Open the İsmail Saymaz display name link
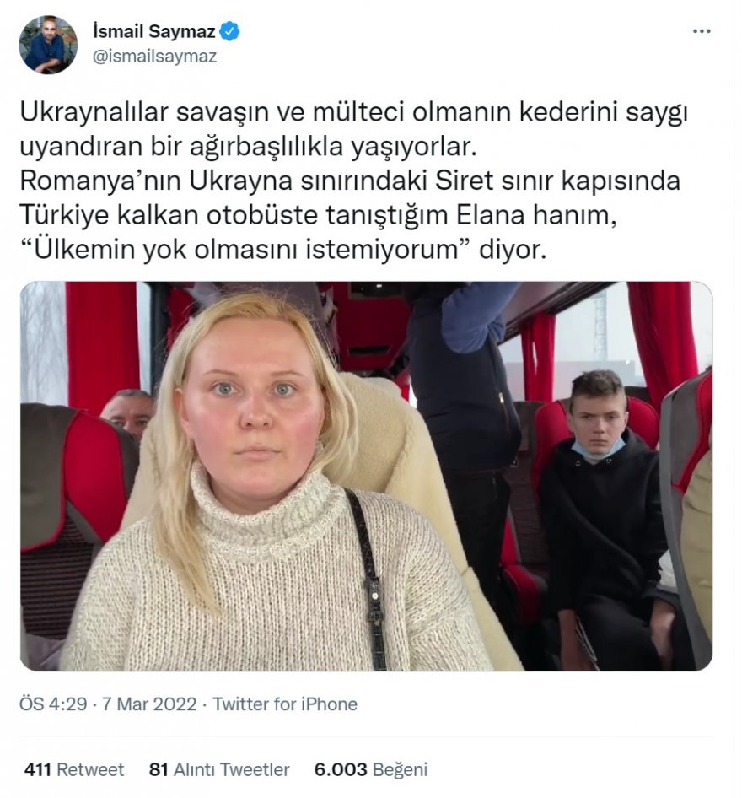742x798 pixels. point(154,31)
